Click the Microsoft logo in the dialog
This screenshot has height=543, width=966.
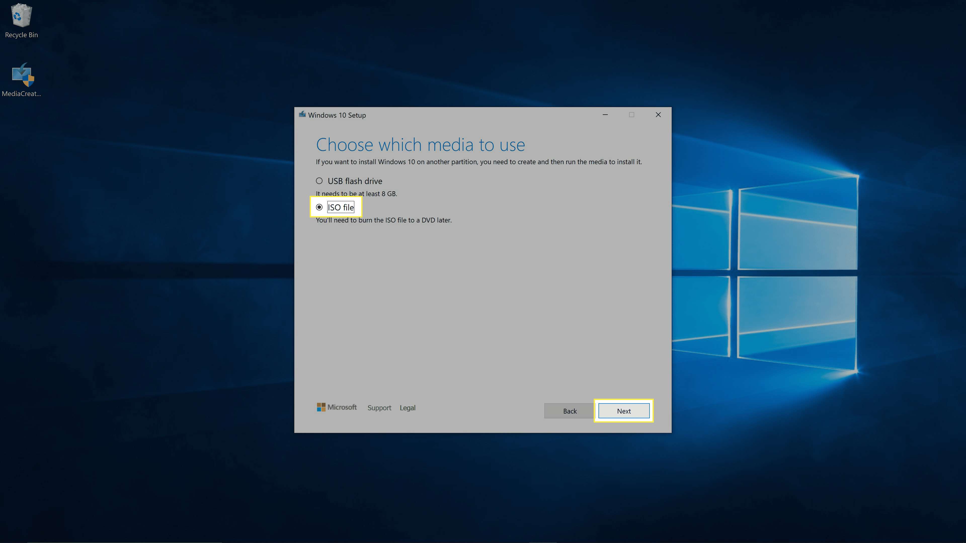coord(336,407)
